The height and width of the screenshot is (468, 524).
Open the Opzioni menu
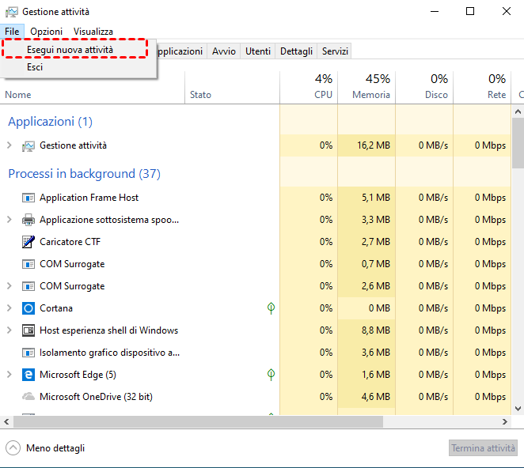[x=46, y=32]
